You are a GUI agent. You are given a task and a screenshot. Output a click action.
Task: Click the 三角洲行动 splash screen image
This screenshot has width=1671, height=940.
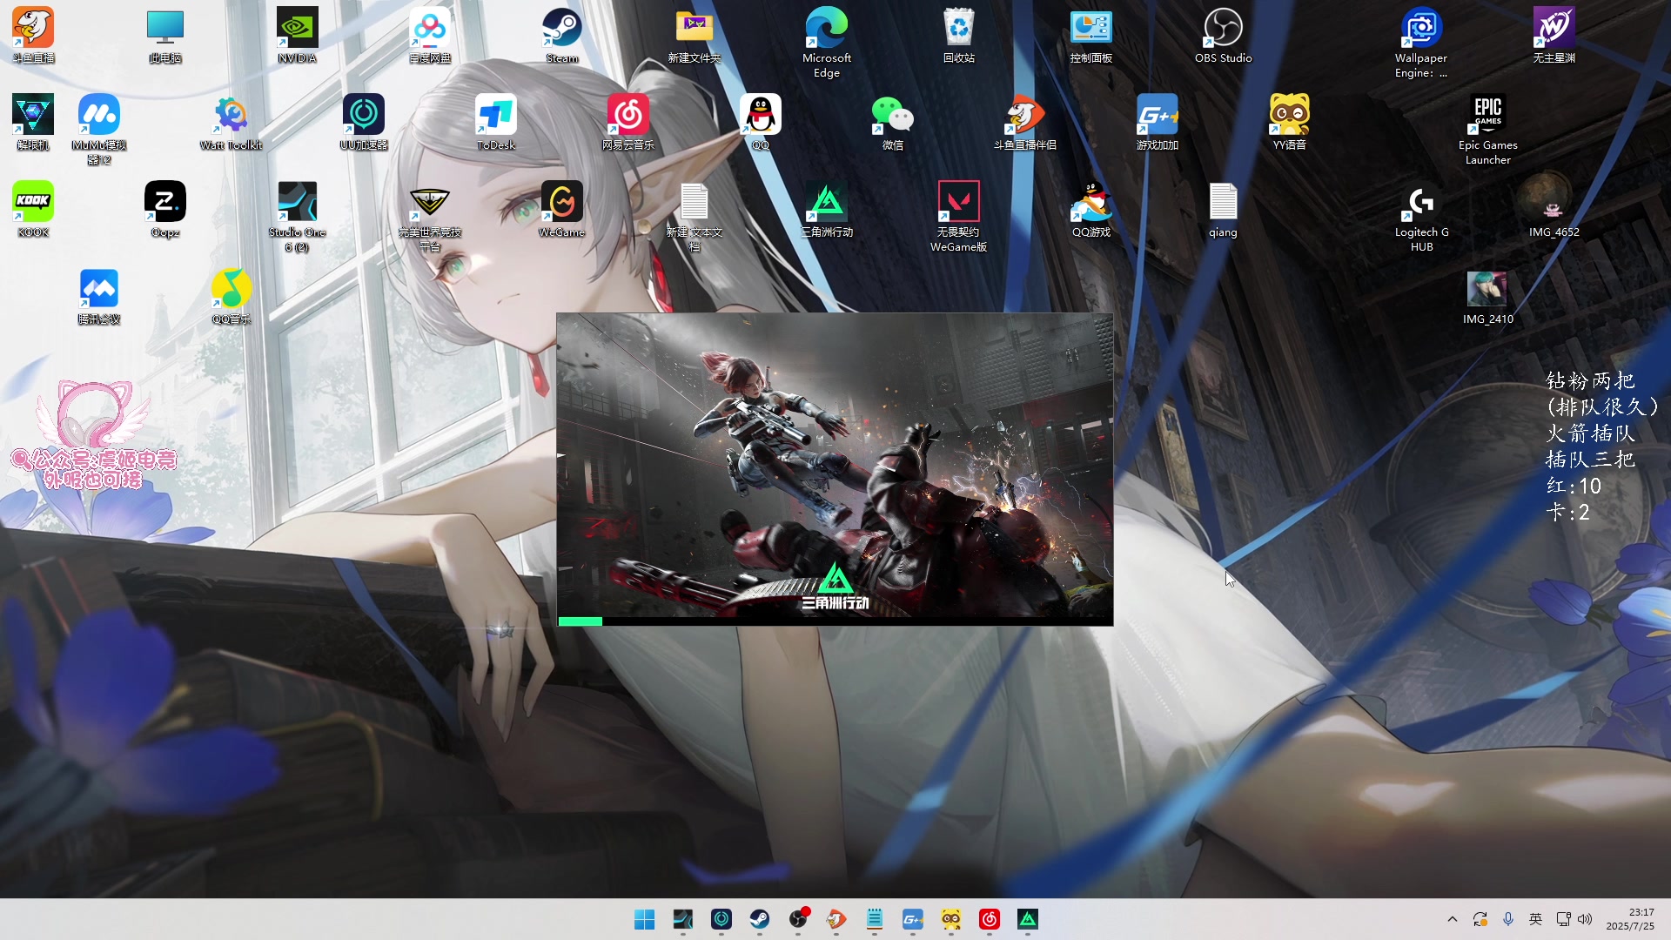pos(835,469)
